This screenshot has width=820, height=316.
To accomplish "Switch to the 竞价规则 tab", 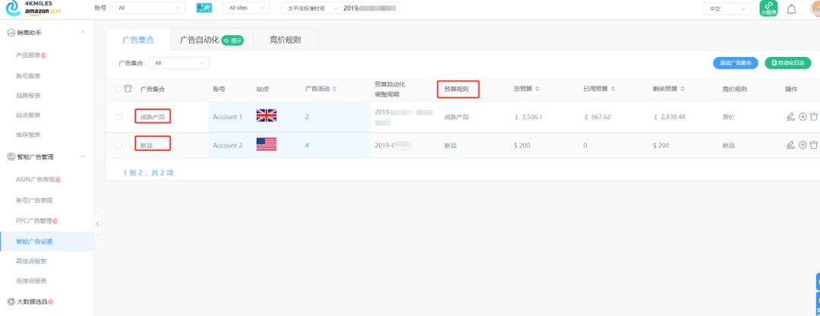I will (x=285, y=39).
